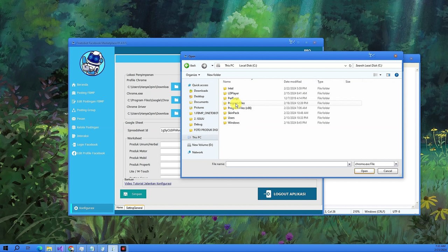Change the view layout icon
Viewport: 448px width, 252px height.
point(375,75)
